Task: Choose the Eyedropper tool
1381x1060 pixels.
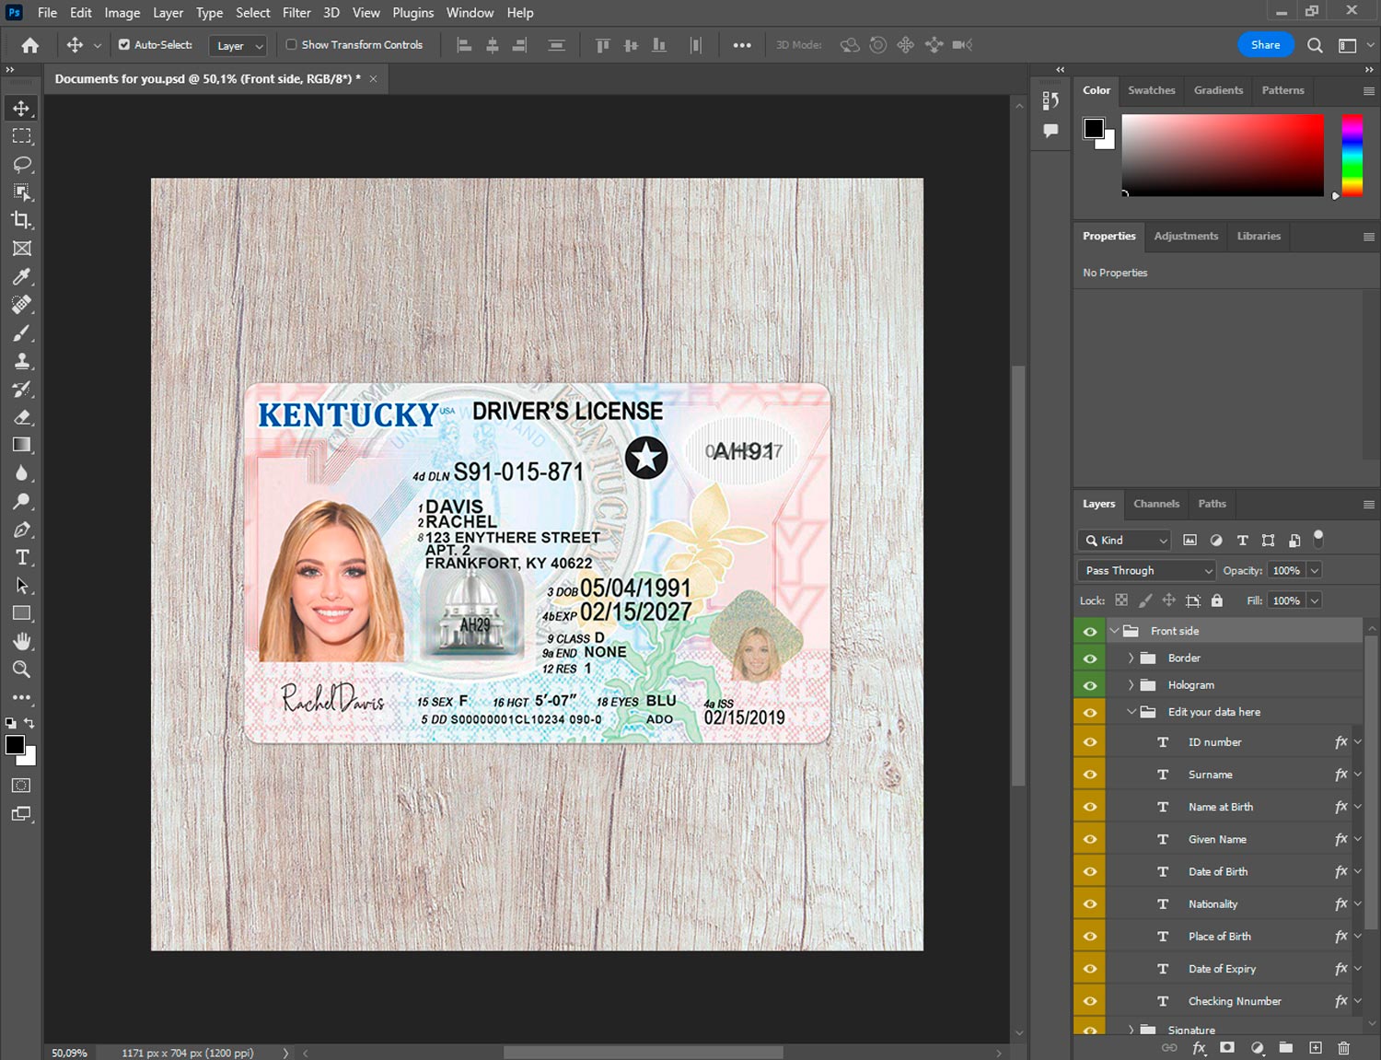Action: 22,276
